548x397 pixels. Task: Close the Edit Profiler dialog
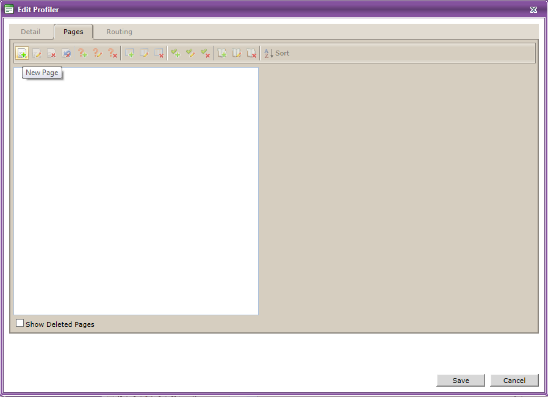533,10
